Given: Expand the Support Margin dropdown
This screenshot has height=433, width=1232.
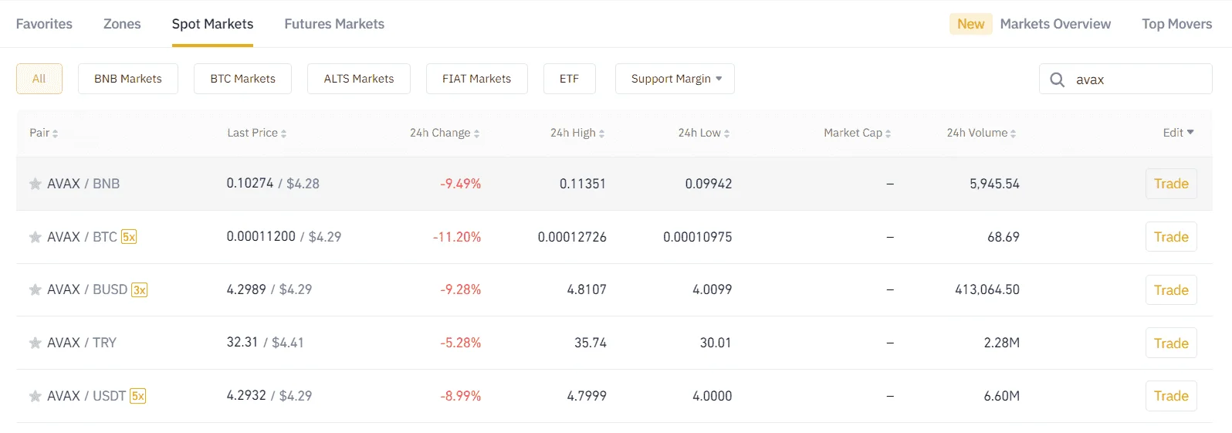Looking at the screenshot, I should [675, 79].
